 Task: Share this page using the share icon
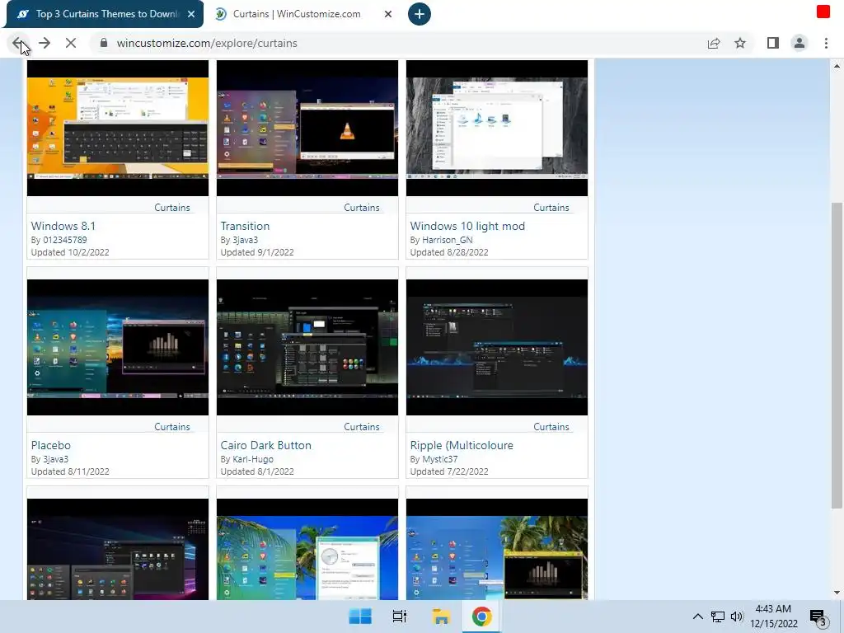pyautogui.click(x=714, y=43)
